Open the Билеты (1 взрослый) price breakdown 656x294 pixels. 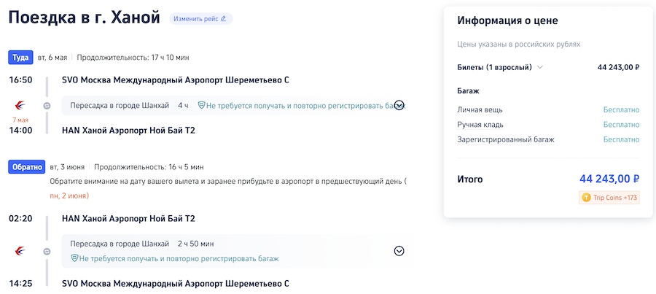540,68
